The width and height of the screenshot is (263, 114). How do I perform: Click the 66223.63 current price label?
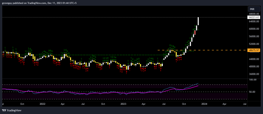pos(253,17)
